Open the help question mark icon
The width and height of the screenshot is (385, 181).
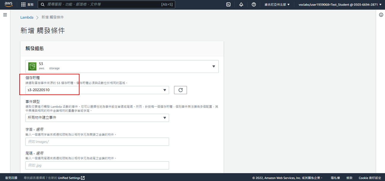[254, 4]
